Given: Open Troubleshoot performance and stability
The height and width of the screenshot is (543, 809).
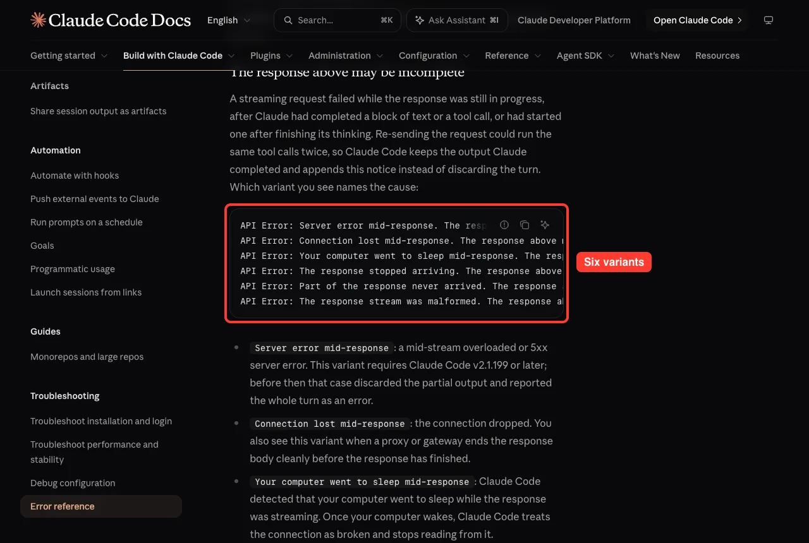Looking at the screenshot, I should (x=95, y=452).
